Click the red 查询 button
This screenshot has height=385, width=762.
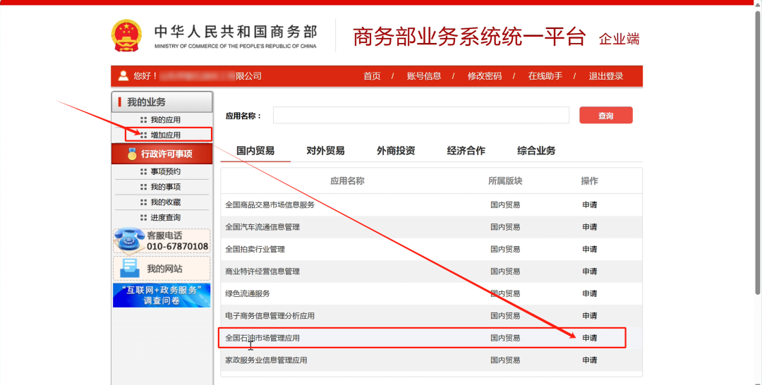click(605, 116)
